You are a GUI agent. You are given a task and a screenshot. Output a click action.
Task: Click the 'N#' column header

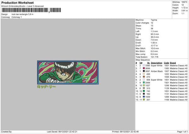pos(141,63)
